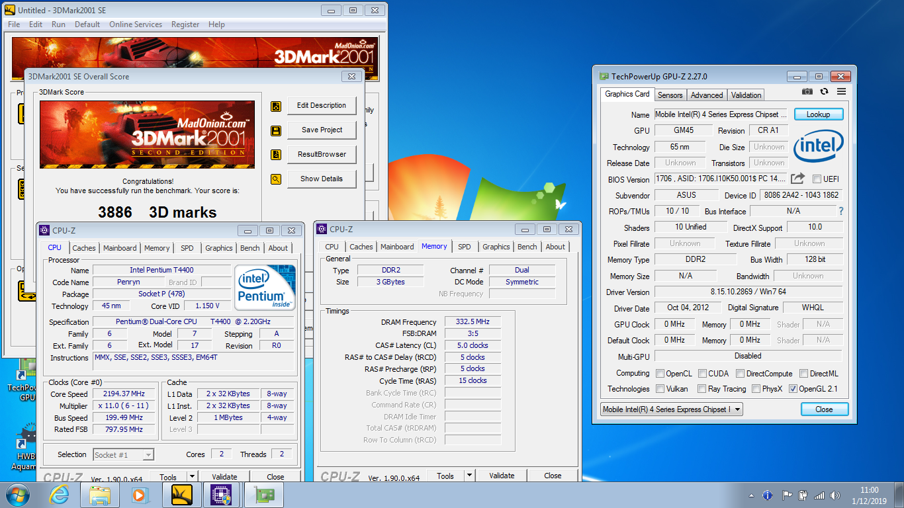This screenshot has width=904, height=508.
Task: Click the ResultBrowser button
Action: 322,155
